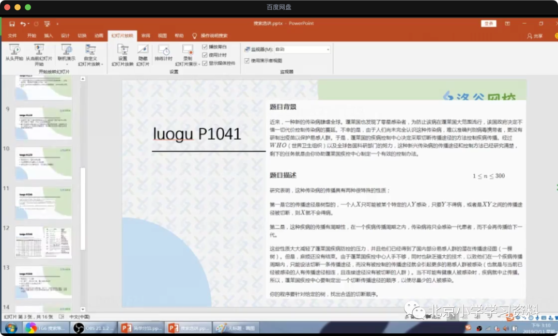Click the 隐藏幻灯片 hide slide icon
Viewport: 558px width, 336px height.
click(x=143, y=50)
